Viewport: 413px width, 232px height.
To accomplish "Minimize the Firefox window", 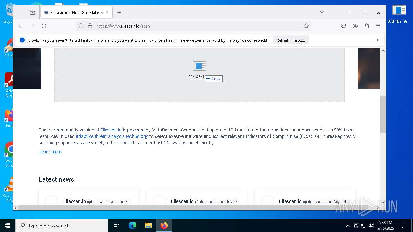I will pos(349,12).
